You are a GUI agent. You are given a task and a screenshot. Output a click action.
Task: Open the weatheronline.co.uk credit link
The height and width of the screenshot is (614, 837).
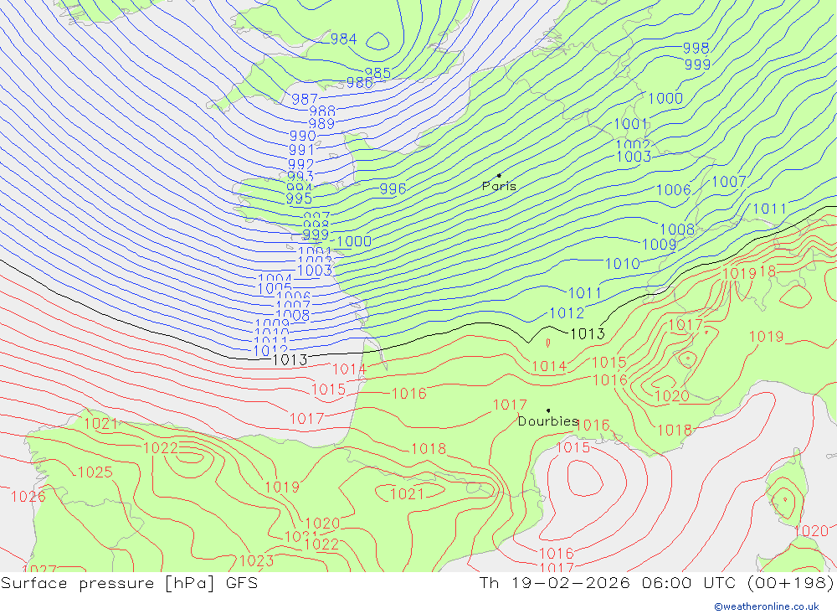tap(767, 606)
